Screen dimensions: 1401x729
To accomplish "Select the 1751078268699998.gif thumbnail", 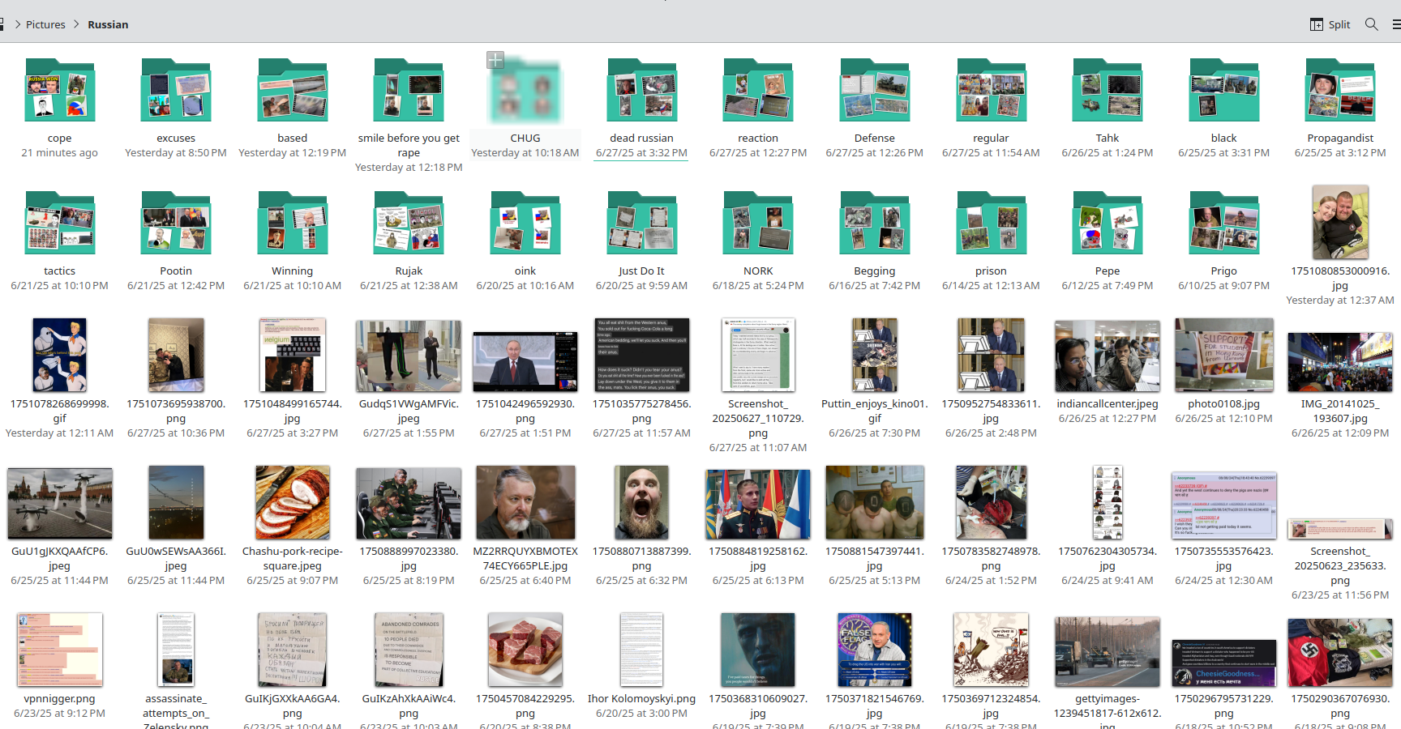I will [x=59, y=355].
